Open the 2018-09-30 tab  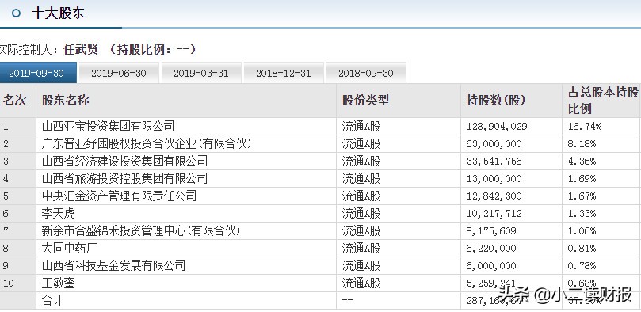point(365,73)
